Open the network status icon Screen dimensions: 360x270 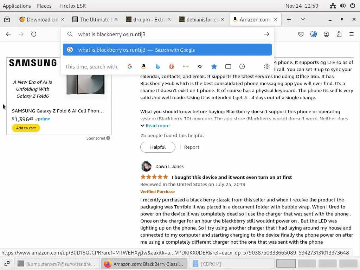333,6
